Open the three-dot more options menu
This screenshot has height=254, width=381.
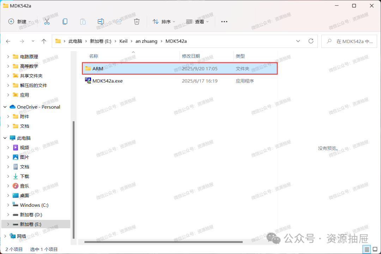(224, 22)
